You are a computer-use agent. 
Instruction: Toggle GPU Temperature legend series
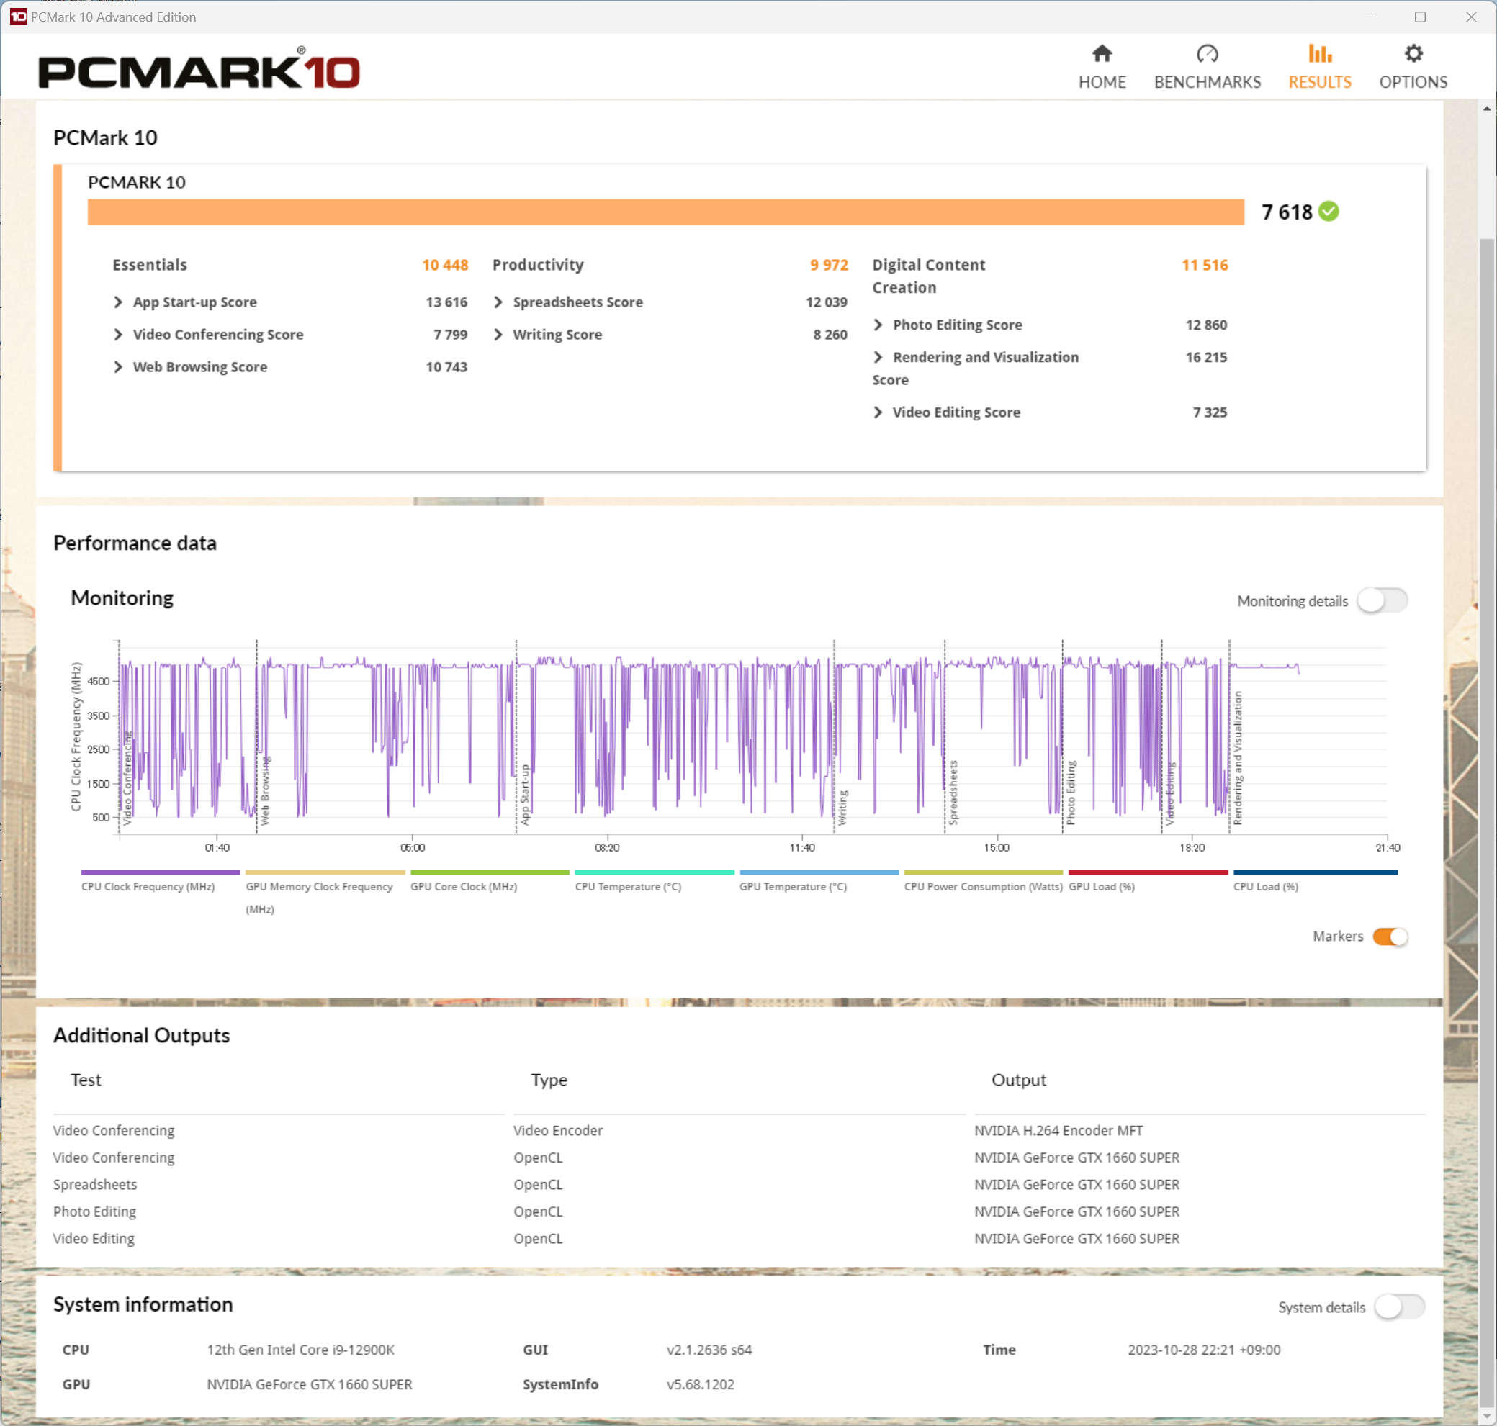[x=819, y=882]
